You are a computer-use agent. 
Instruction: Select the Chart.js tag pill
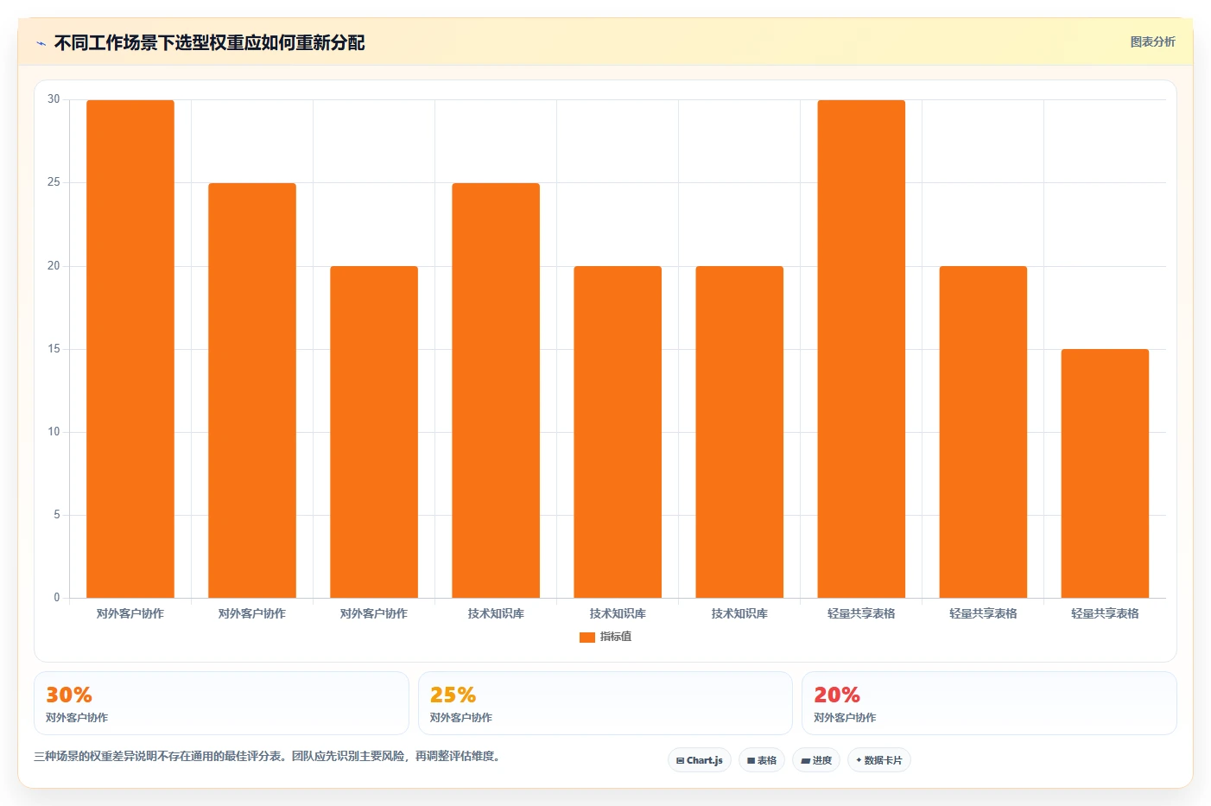click(x=700, y=760)
